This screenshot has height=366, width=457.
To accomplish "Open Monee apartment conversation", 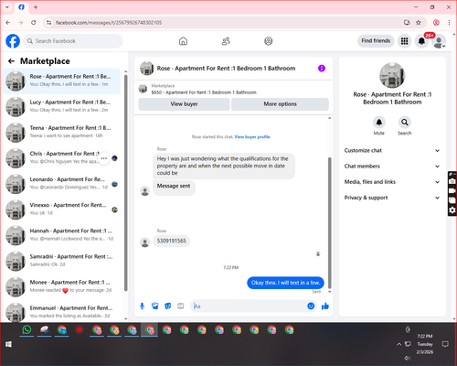I will click(x=62, y=286).
